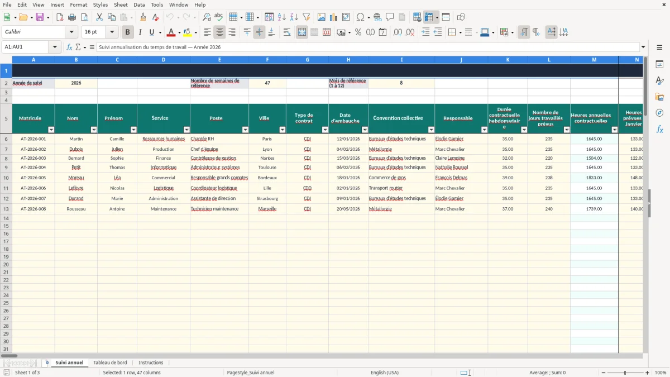Image resolution: width=670 pixels, height=377 pixels.
Task: Expand the formula bar
Action: tap(643, 47)
